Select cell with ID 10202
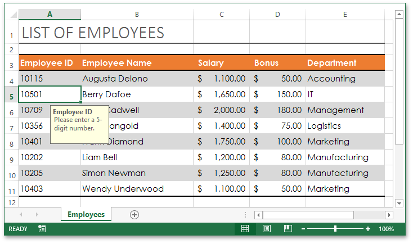 pyautogui.click(x=50, y=157)
